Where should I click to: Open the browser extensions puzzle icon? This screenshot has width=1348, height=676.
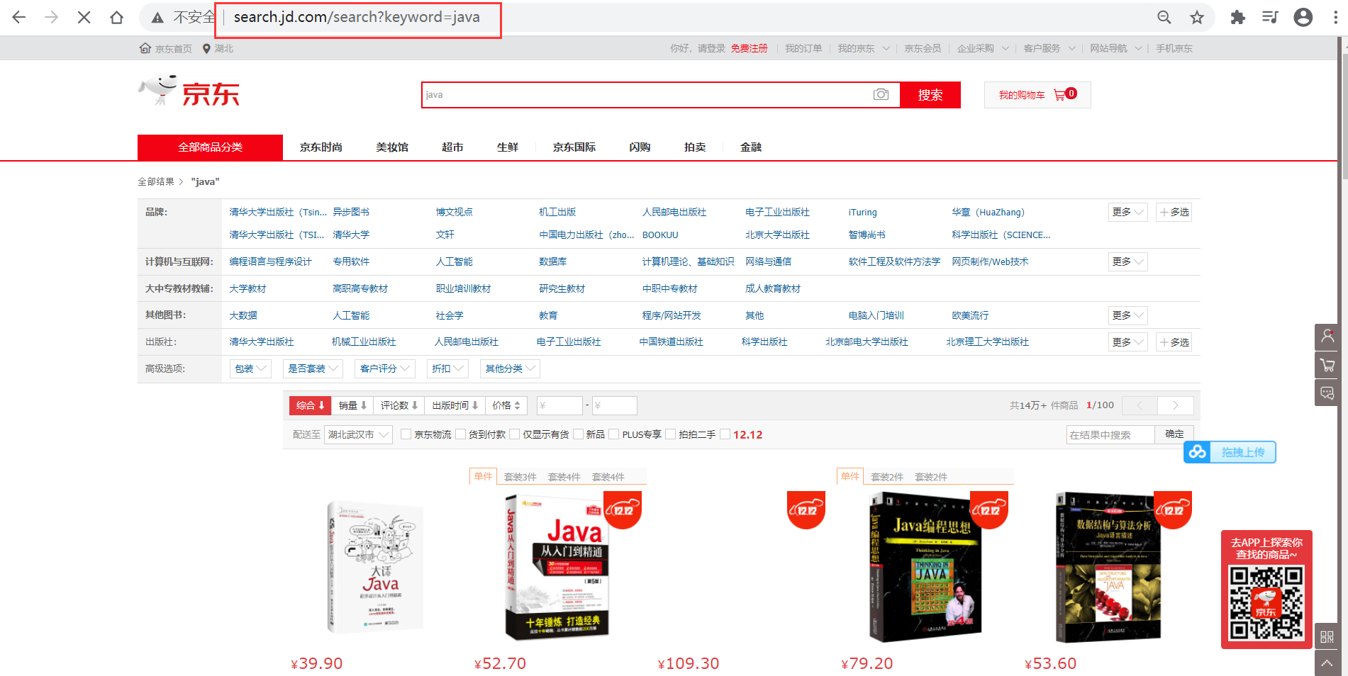coord(1237,16)
